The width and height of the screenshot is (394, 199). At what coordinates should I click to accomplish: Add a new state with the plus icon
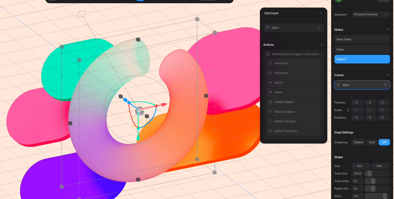tap(388, 29)
